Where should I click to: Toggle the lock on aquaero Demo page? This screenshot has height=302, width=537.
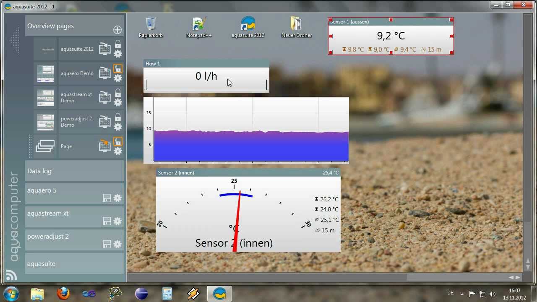pos(118,68)
